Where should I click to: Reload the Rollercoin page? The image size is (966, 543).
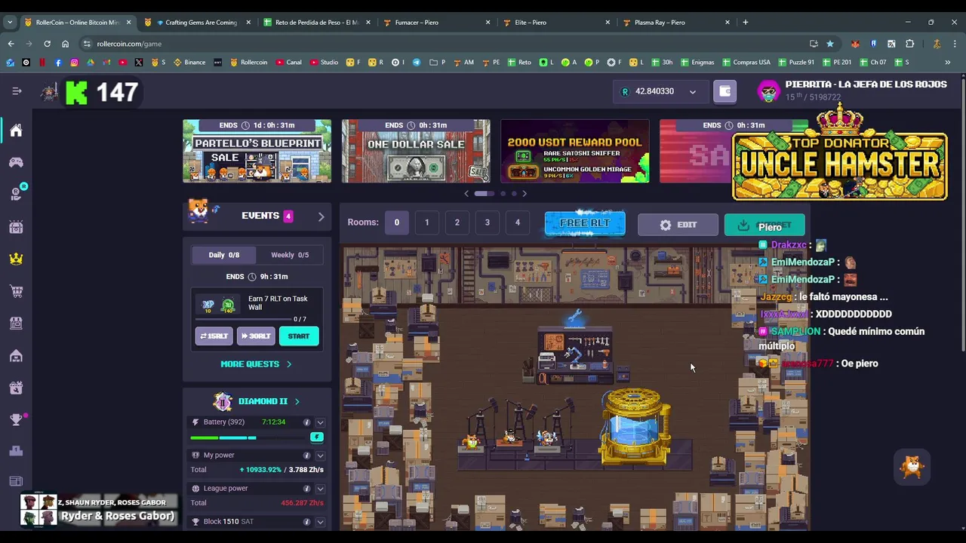coord(47,44)
